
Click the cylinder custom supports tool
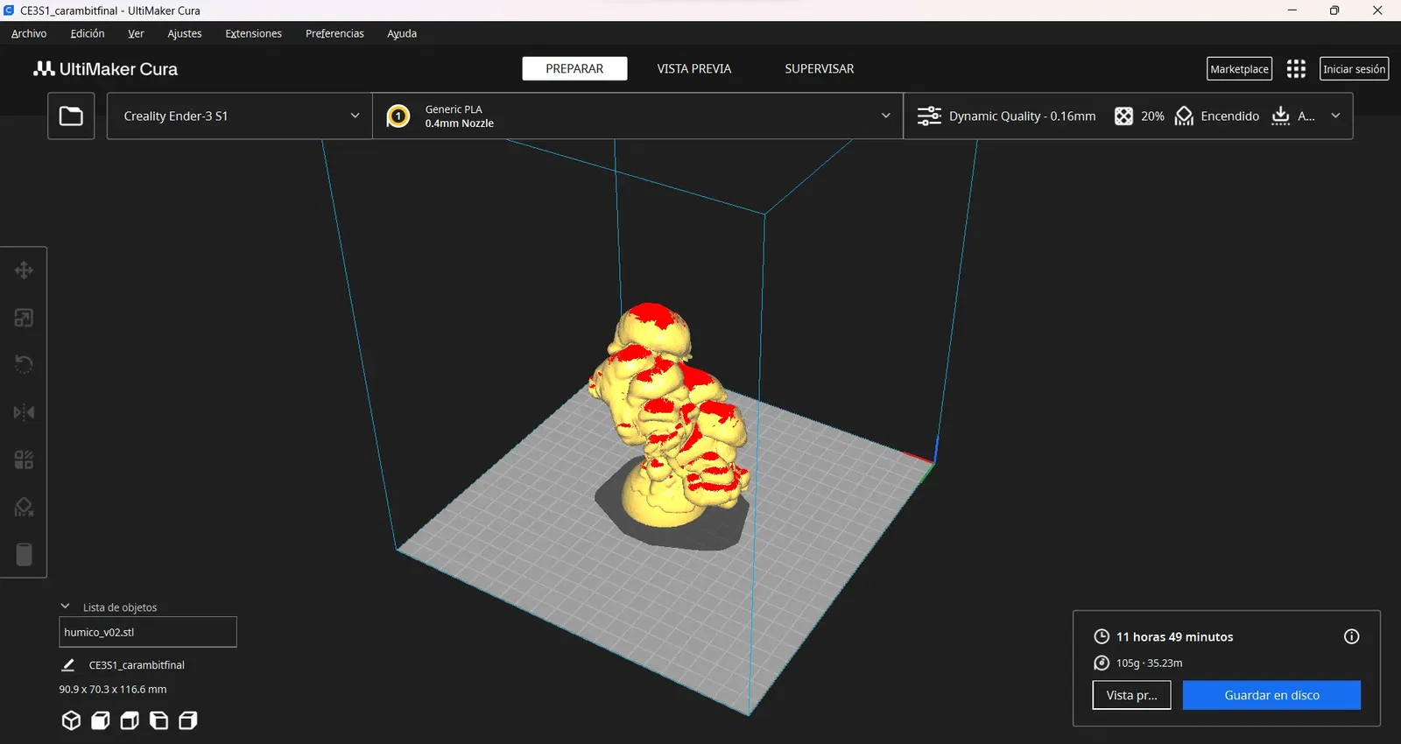pyautogui.click(x=24, y=554)
